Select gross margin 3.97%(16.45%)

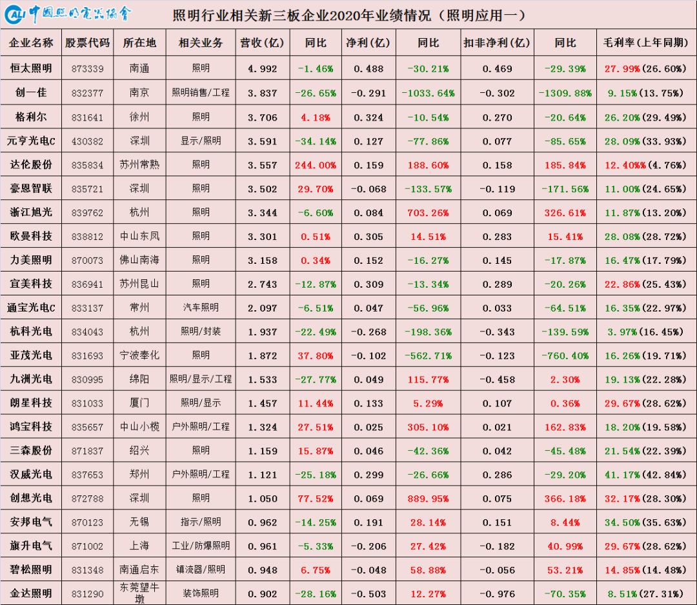tap(645, 332)
